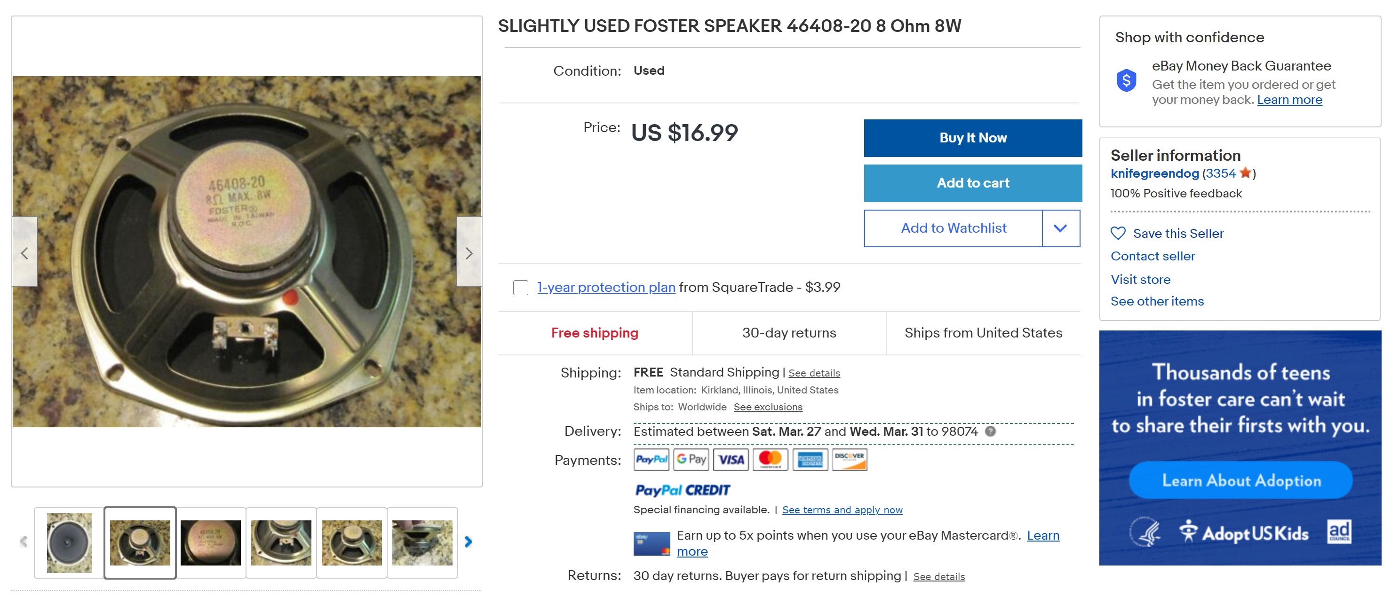1391x597 pixels.
Task: Show the next product image
Action: coord(469,252)
